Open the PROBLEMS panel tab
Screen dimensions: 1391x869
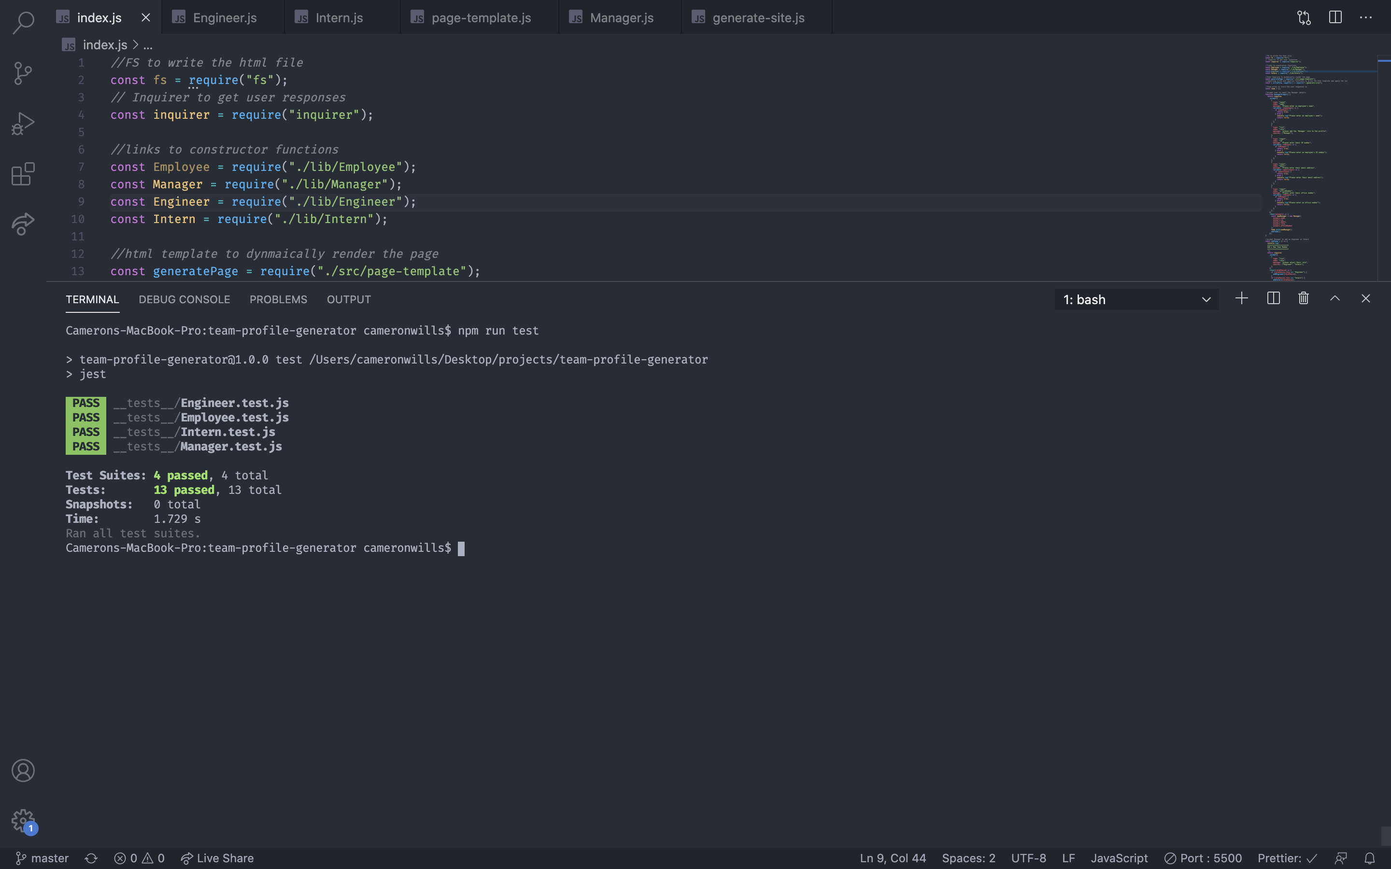[278, 299]
